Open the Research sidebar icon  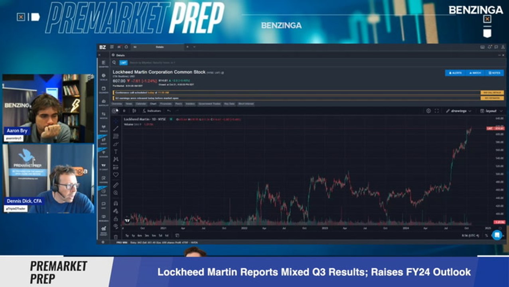(104, 217)
